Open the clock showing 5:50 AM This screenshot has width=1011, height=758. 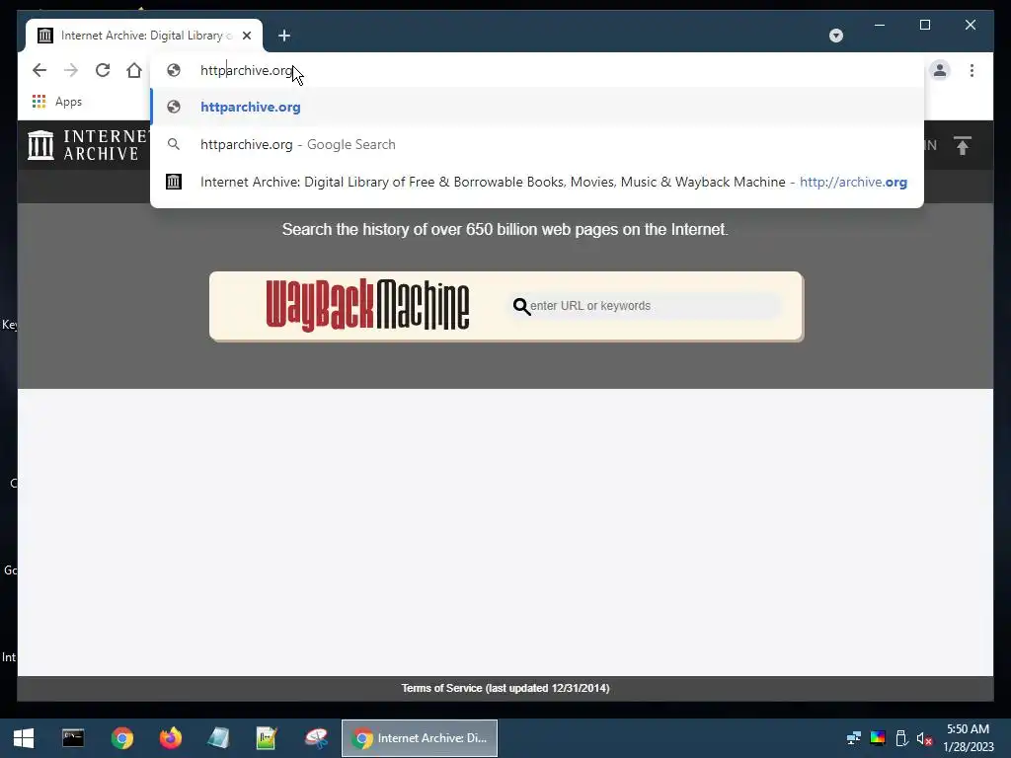[968, 738]
